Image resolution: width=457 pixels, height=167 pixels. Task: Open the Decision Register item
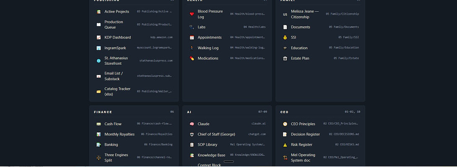click(321, 134)
